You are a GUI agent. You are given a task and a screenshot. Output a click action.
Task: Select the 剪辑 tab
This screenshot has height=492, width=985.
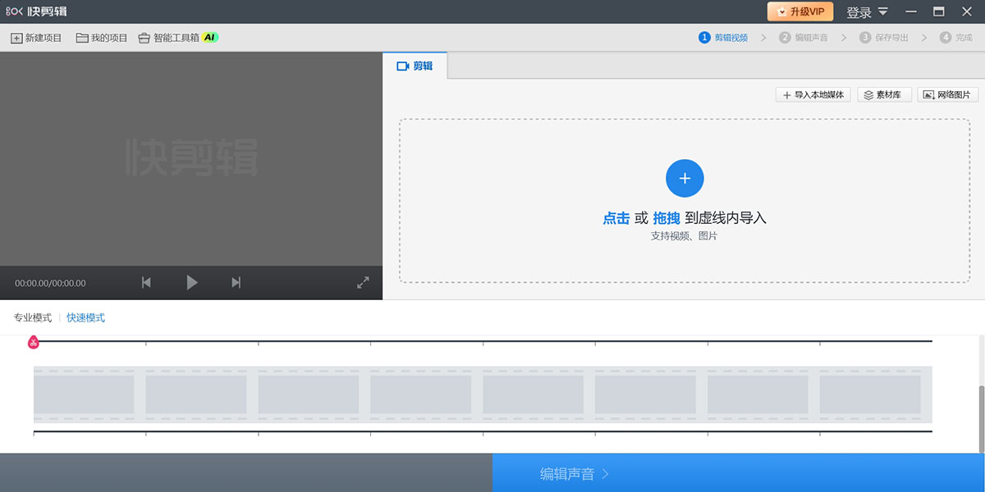tap(415, 66)
